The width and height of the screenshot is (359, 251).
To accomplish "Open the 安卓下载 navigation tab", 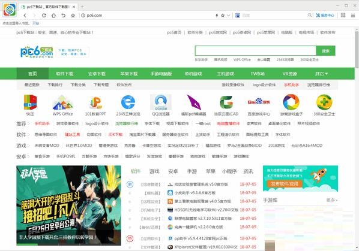I will [x=97, y=74].
